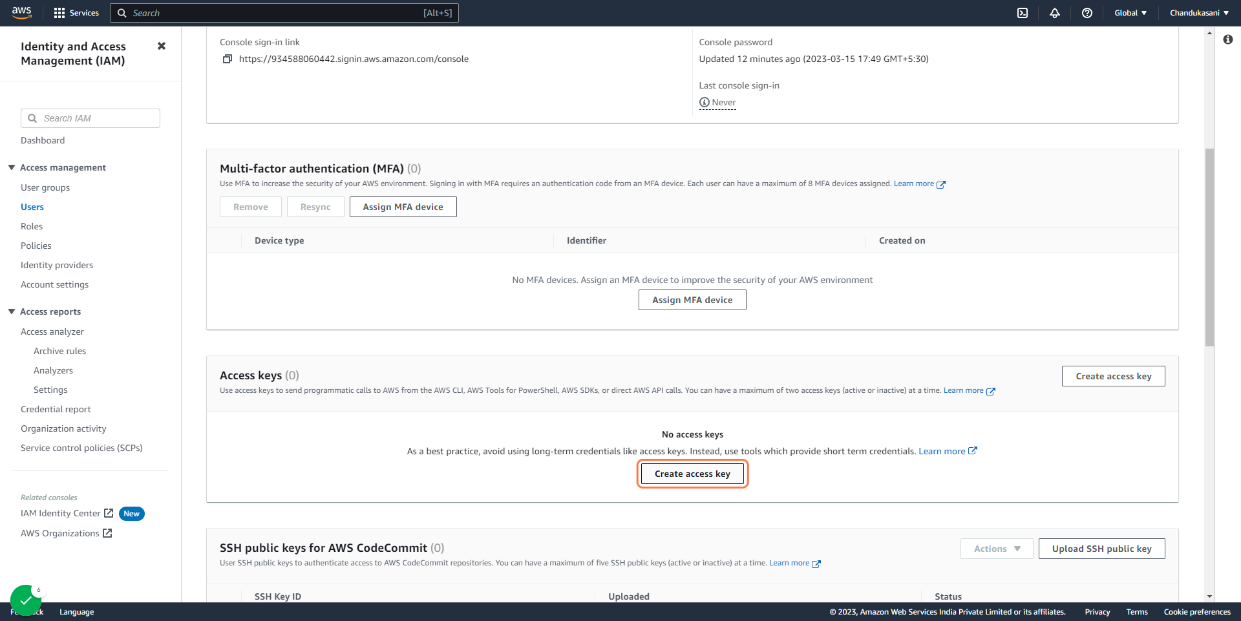Click the AWS Organizations external-link icon
The image size is (1241, 621).
107,533
